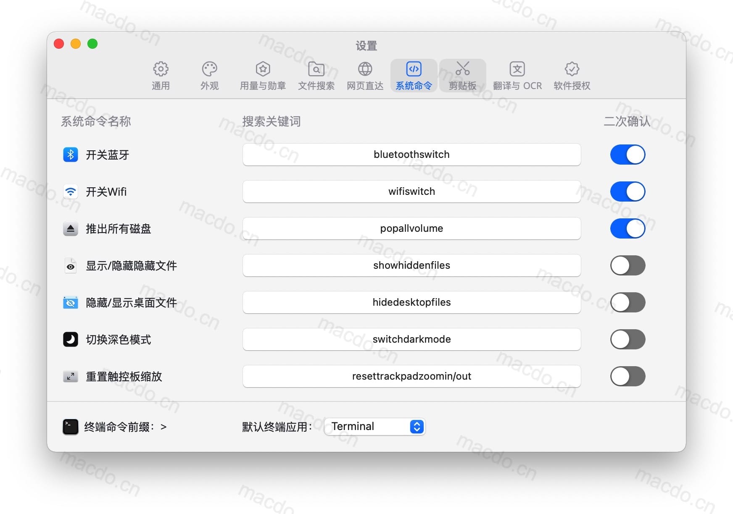Open the default terminal app dropdown

[375, 427]
